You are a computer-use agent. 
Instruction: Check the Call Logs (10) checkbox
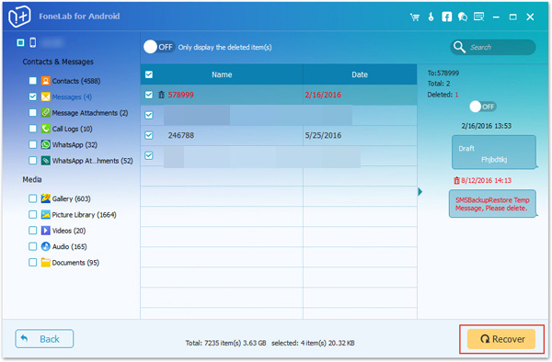pyautogui.click(x=33, y=129)
